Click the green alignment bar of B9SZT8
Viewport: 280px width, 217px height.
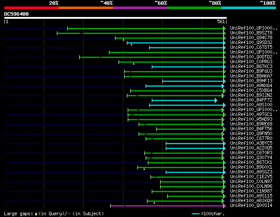(x=140, y=33)
